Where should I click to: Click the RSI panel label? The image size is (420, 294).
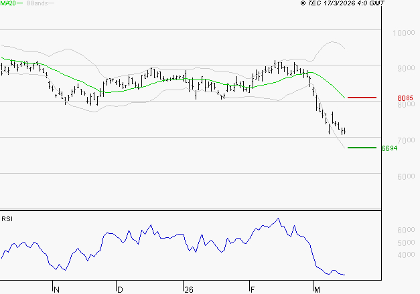point(7,219)
